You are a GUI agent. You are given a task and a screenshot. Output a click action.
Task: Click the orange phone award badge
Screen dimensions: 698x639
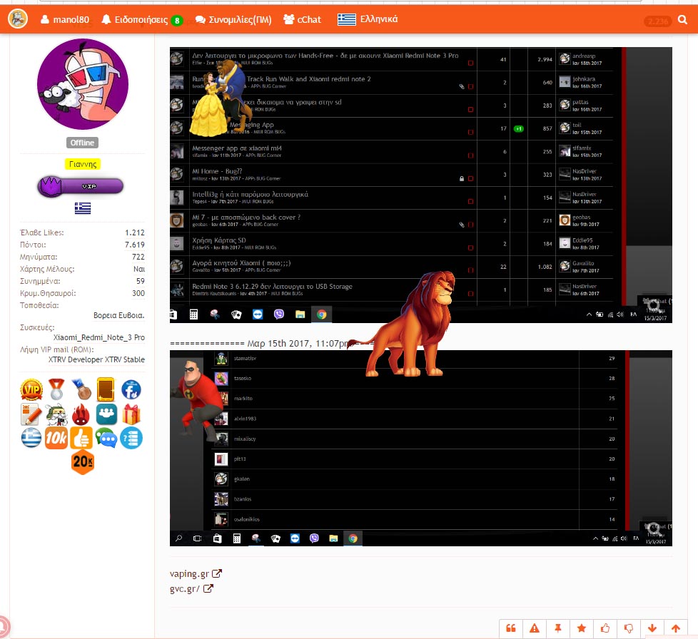tap(106, 389)
